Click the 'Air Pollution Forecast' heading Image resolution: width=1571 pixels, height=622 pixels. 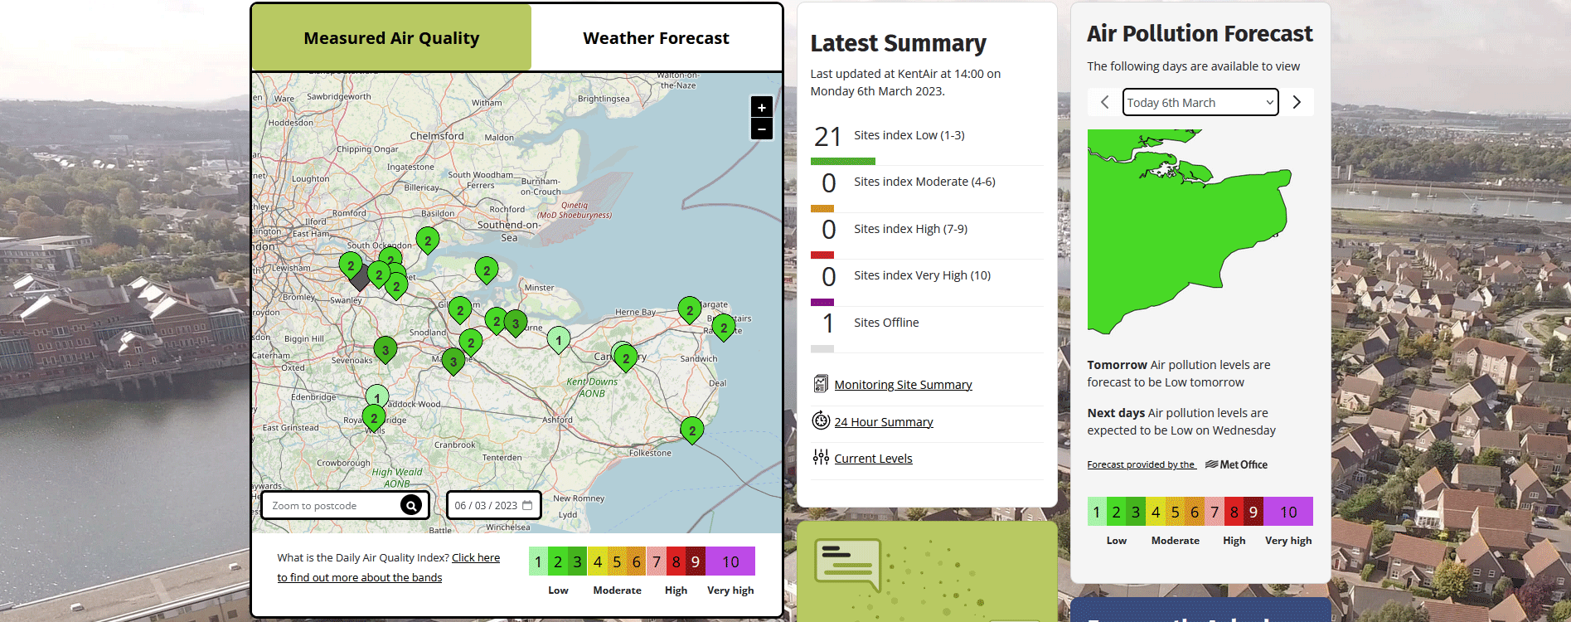click(1200, 33)
